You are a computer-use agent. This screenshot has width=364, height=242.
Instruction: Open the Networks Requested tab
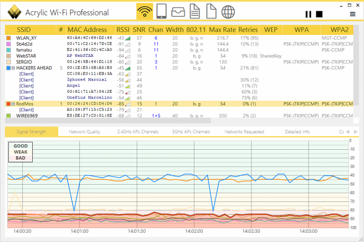click(244, 132)
